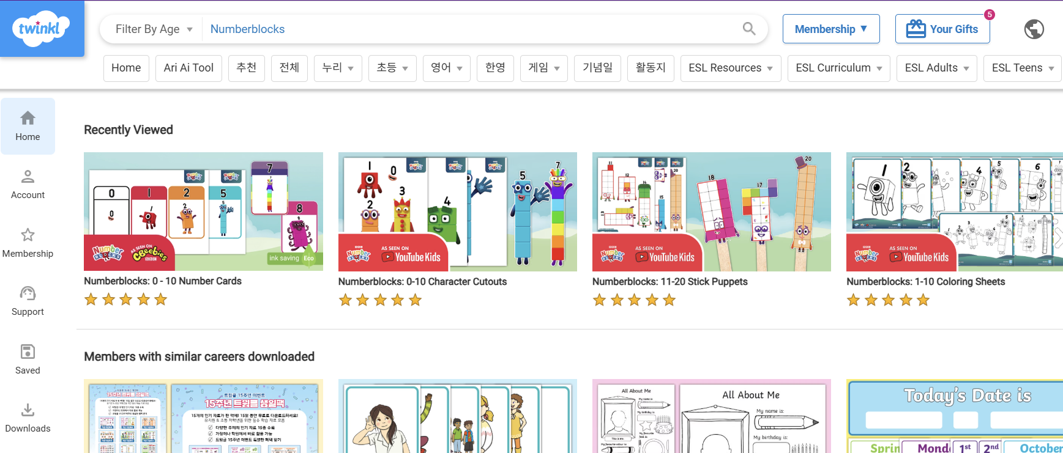Open the Membership dropdown button

[831, 29]
